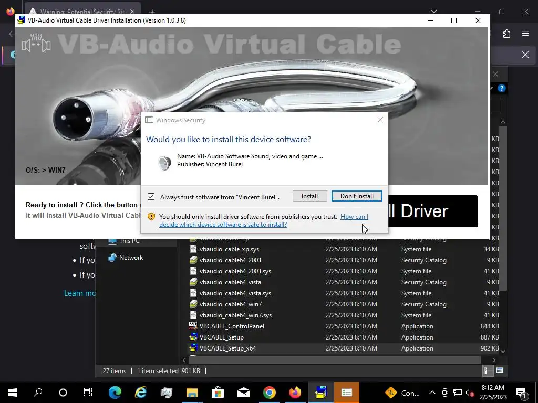This screenshot has width=538, height=403.
Task: Open the Windows Start menu
Action: click(x=13, y=393)
